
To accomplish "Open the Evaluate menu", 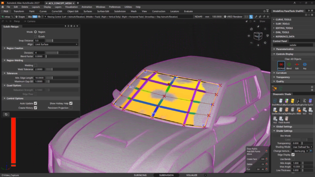I will tap(188, 11).
